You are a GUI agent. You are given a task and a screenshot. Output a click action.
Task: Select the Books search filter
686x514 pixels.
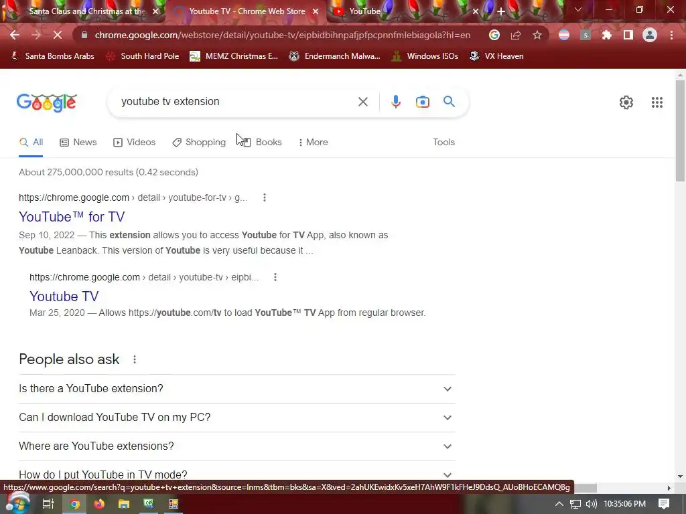262,142
